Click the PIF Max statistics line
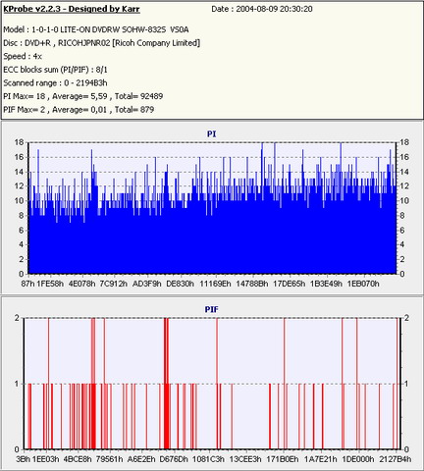424x471 pixels. 79,110
